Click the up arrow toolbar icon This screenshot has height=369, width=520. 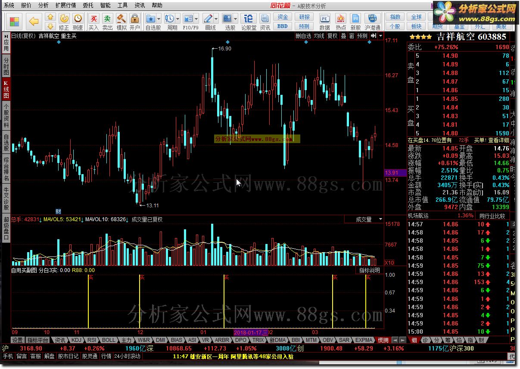click(x=50, y=17)
